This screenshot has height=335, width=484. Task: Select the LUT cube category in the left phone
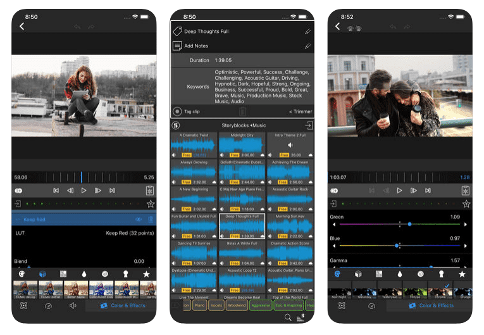click(42, 274)
